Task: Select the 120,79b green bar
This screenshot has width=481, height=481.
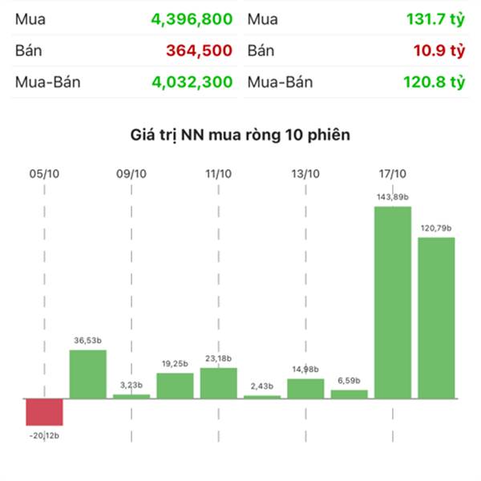Action: pos(437,317)
